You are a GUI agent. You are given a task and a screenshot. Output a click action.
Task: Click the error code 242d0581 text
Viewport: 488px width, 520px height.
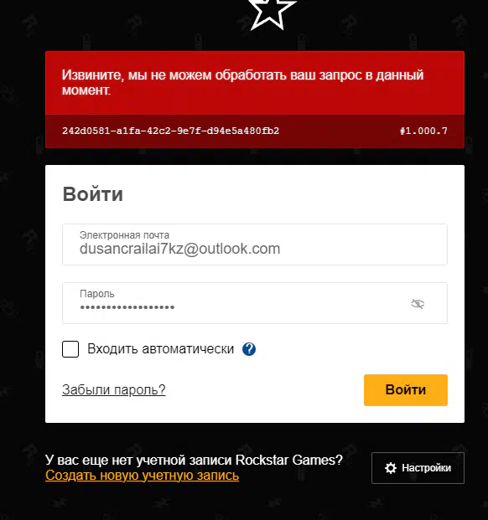(171, 131)
